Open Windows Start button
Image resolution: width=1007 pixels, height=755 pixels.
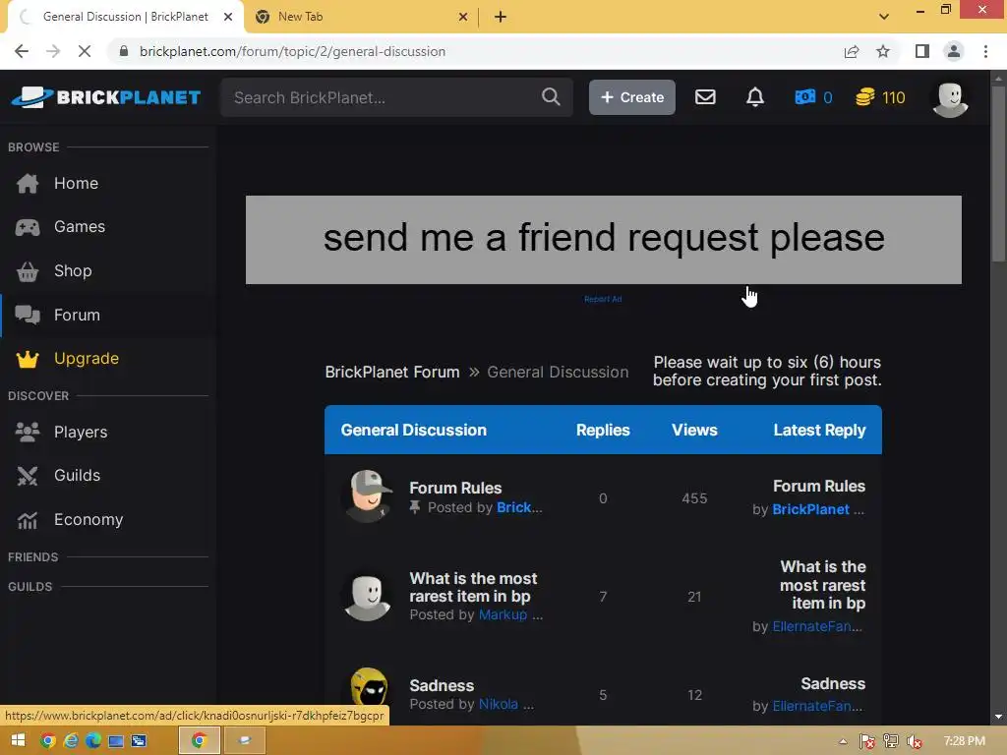(18, 741)
